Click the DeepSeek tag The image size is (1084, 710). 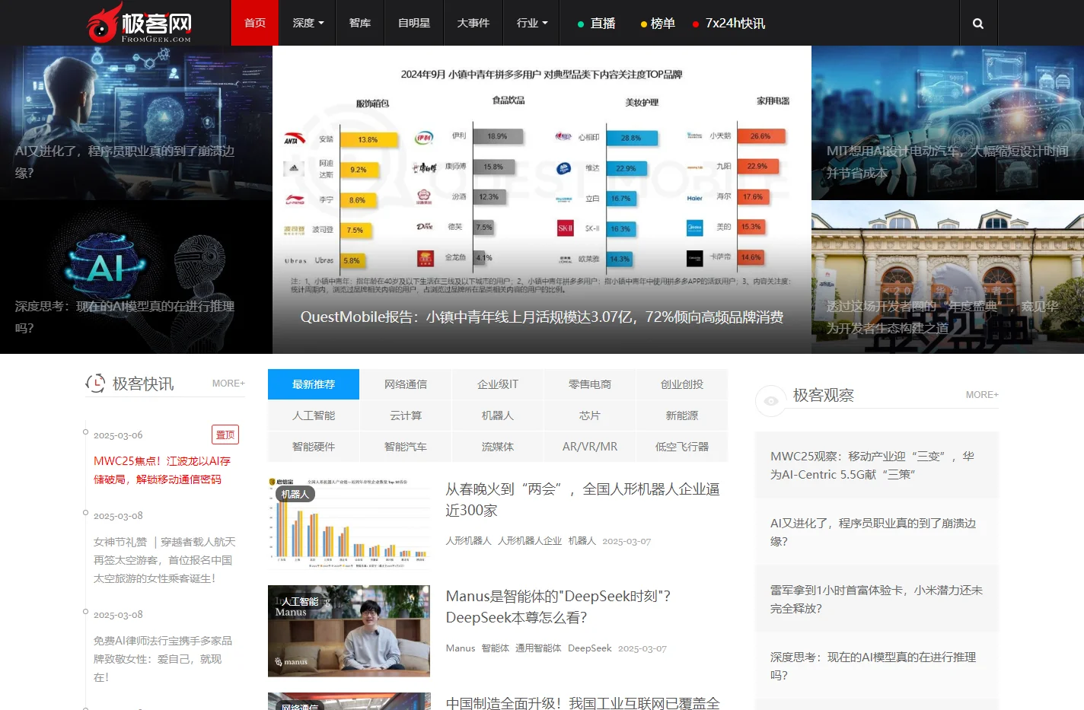pos(590,648)
